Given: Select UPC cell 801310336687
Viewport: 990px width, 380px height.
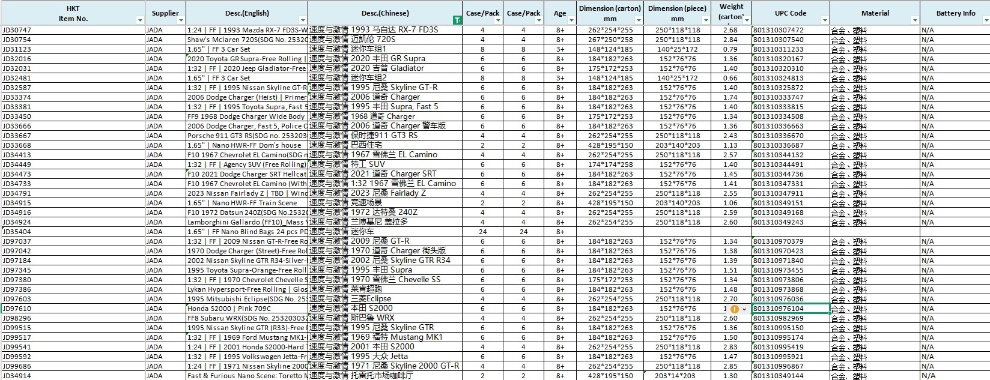Looking at the screenshot, I should (x=791, y=145).
